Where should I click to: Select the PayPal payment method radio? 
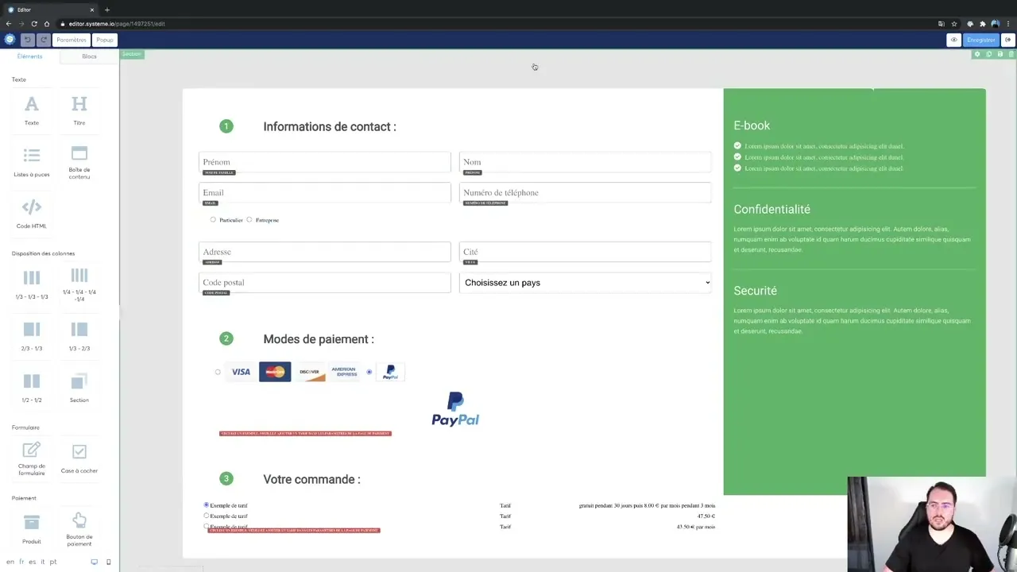[x=369, y=372]
